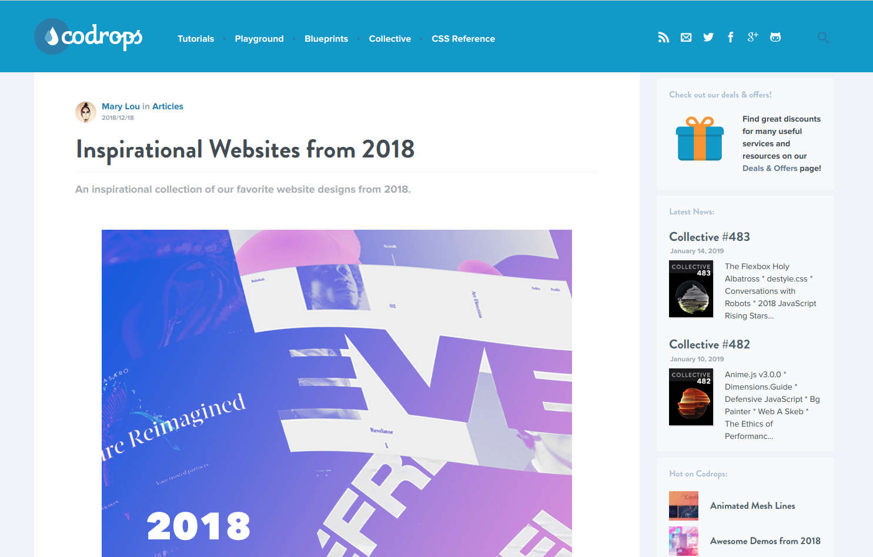This screenshot has height=557, width=873.
Task: Click the Codrops logo
Action: click(x=88, y=36)
